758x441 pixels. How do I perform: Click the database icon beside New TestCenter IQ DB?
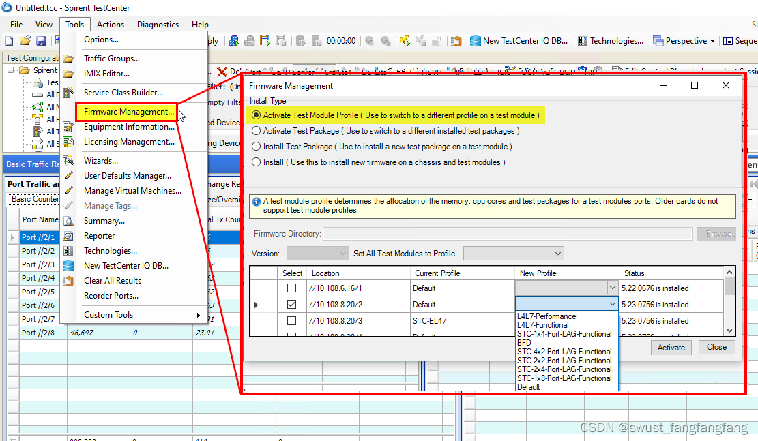pyautogui.click(x=68, y=266)
